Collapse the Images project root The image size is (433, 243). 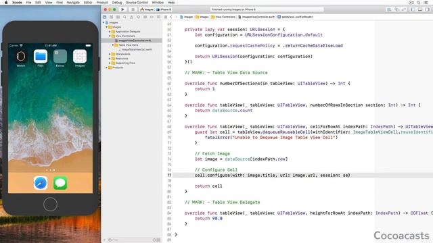(x=104, y=22)
